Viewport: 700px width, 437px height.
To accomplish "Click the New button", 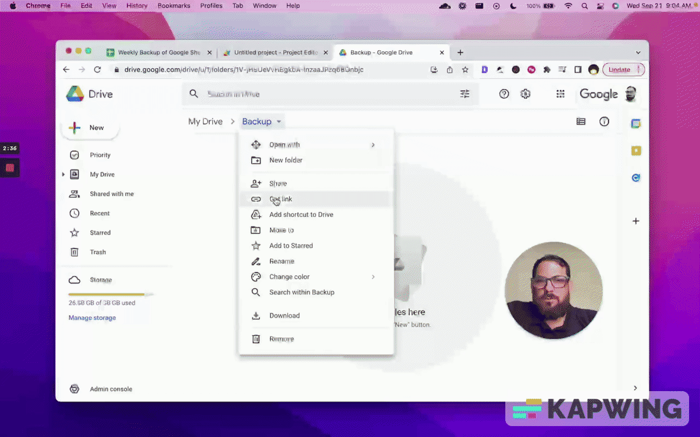I will click(90, 128).
